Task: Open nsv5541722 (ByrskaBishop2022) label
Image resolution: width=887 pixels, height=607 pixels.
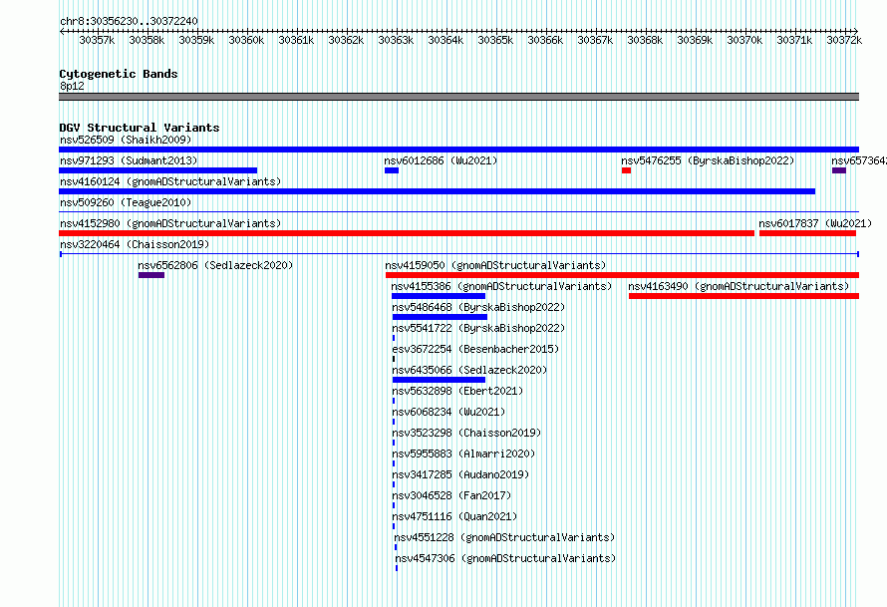Action: coord(478,328)
